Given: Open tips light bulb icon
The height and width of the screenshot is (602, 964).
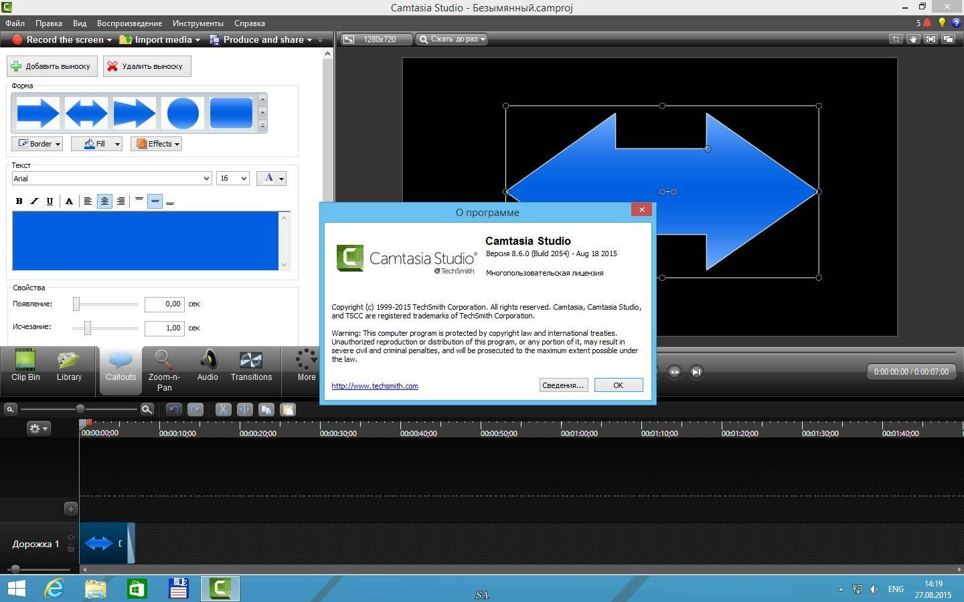Looking at the screenshot, I should point(942,23).
